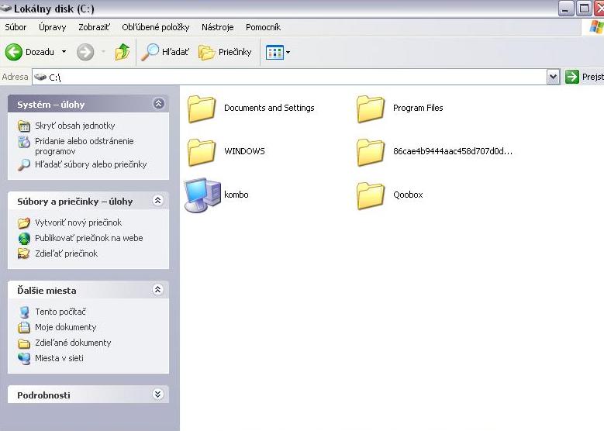Click the green Dozadu back arrow
The image size is (604, 431).
tap(14, 52)
